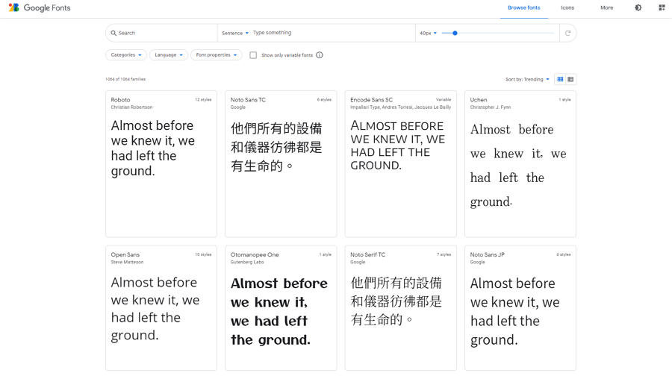Open the Sentence preview type dropdown
This screenshot has width=672, height=376.
coord(235,33)
